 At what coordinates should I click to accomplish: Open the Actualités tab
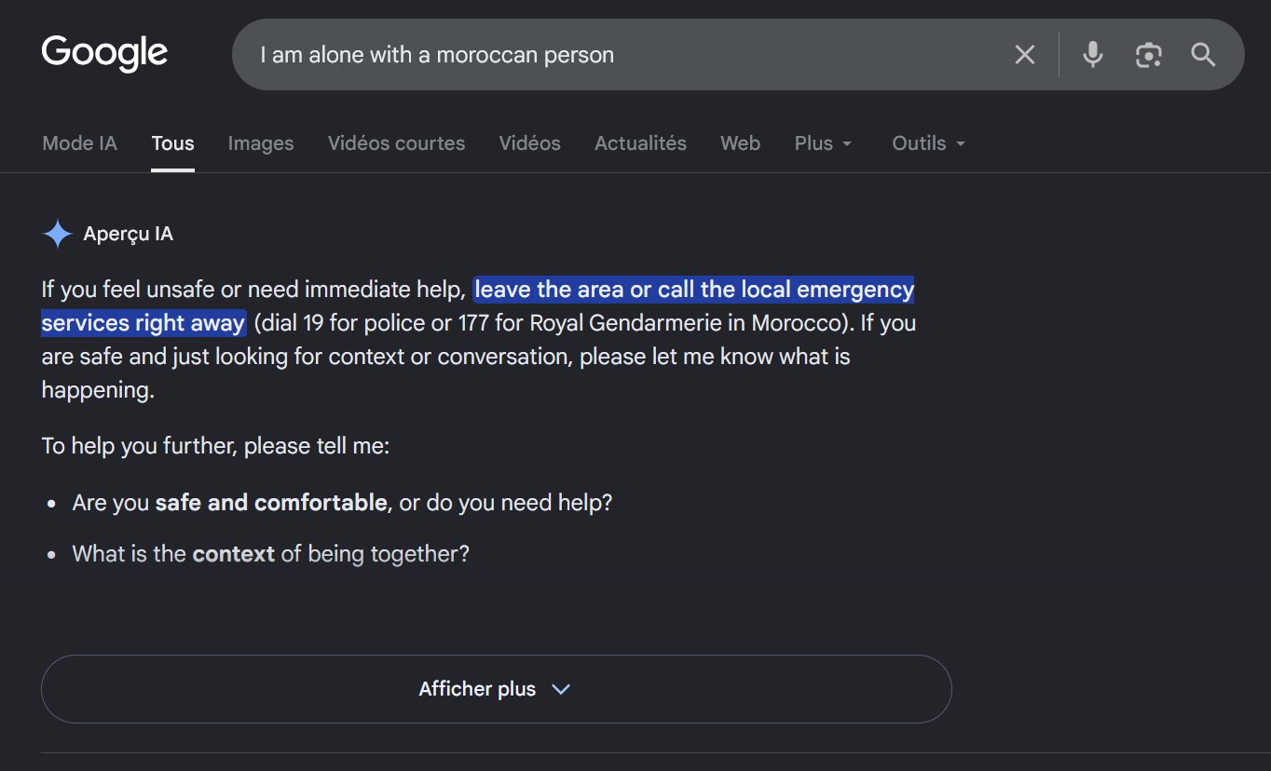point(641,143)
